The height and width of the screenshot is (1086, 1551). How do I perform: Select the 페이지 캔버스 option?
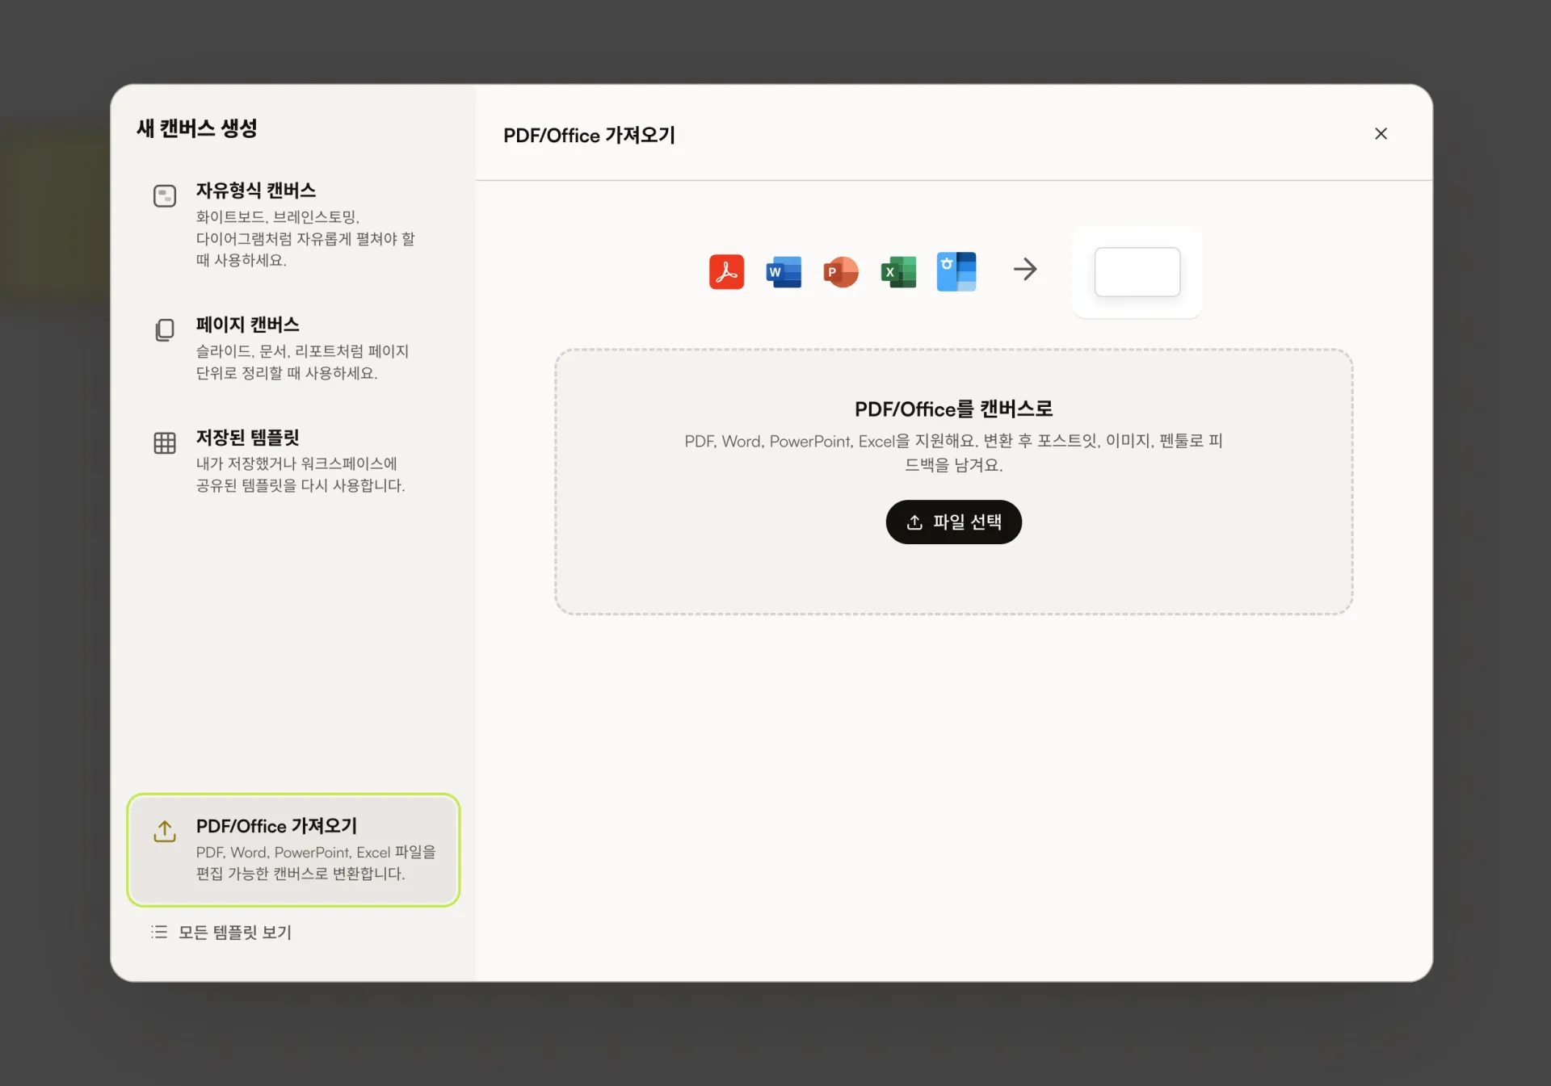point(293,347)
